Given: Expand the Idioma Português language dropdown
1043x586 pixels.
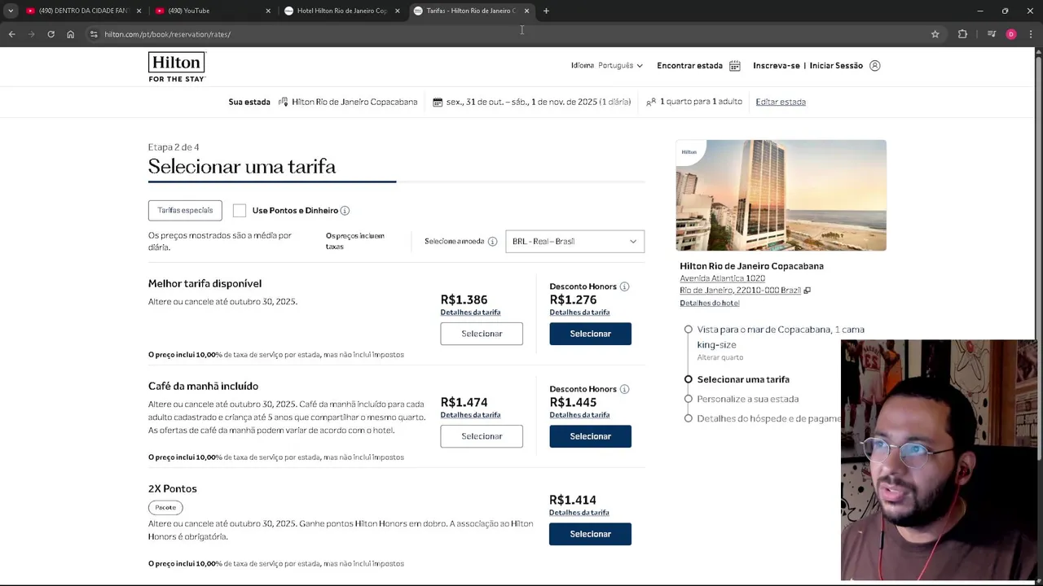Looking at the screenshot, I should click(x=607, y=66).
